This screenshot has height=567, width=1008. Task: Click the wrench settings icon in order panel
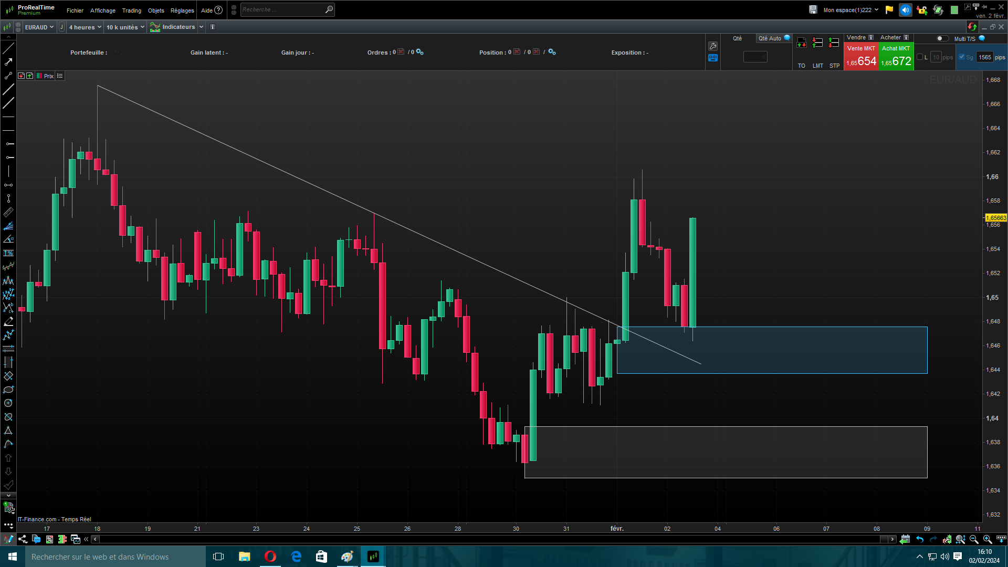click(712, 46)
